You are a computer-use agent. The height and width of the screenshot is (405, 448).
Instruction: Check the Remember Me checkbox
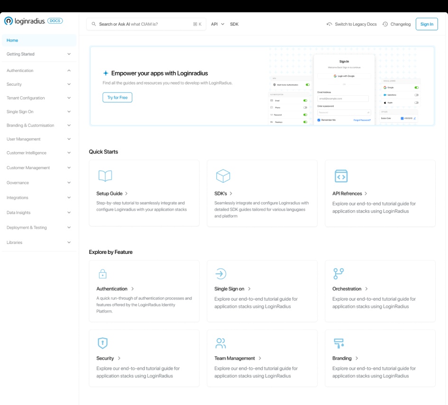319,120
